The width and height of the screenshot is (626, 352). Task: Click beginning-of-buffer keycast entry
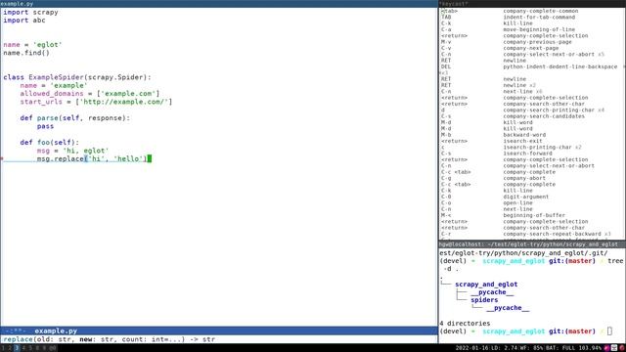pyautogui.click(x=534, y=215)
